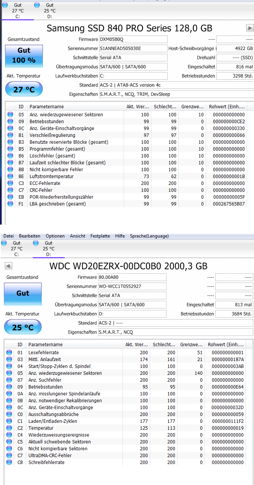This screenshot has height=485, width=254.
Task: Click Samsung Betriebsstunden value 3298 Std.
Action: pyautogui.click(x=235, y=76)
